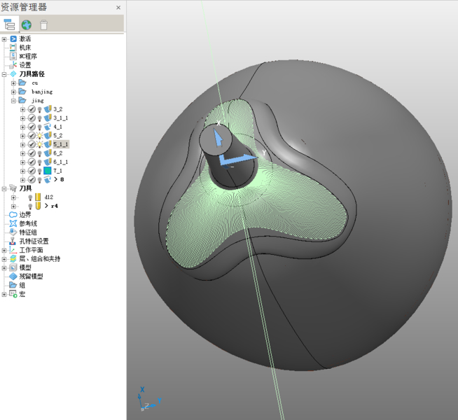
Task: Select the 残留模型 stock model icon
Action: click(13, 276)
